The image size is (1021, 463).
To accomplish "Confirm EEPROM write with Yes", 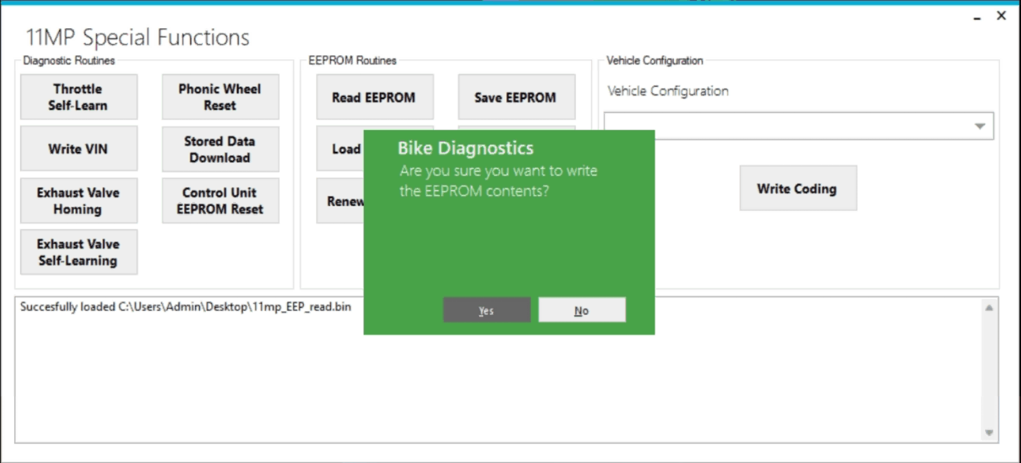I will point(487,310).
